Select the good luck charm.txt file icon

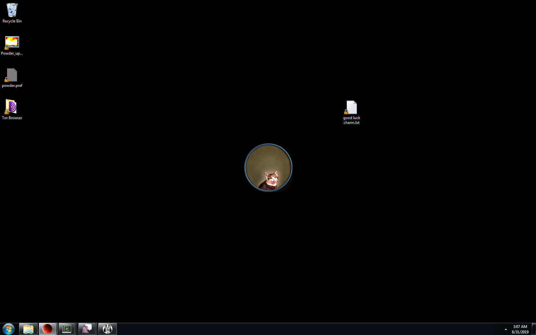[351, 107]
